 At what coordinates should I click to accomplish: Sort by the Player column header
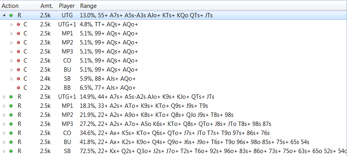67,6
